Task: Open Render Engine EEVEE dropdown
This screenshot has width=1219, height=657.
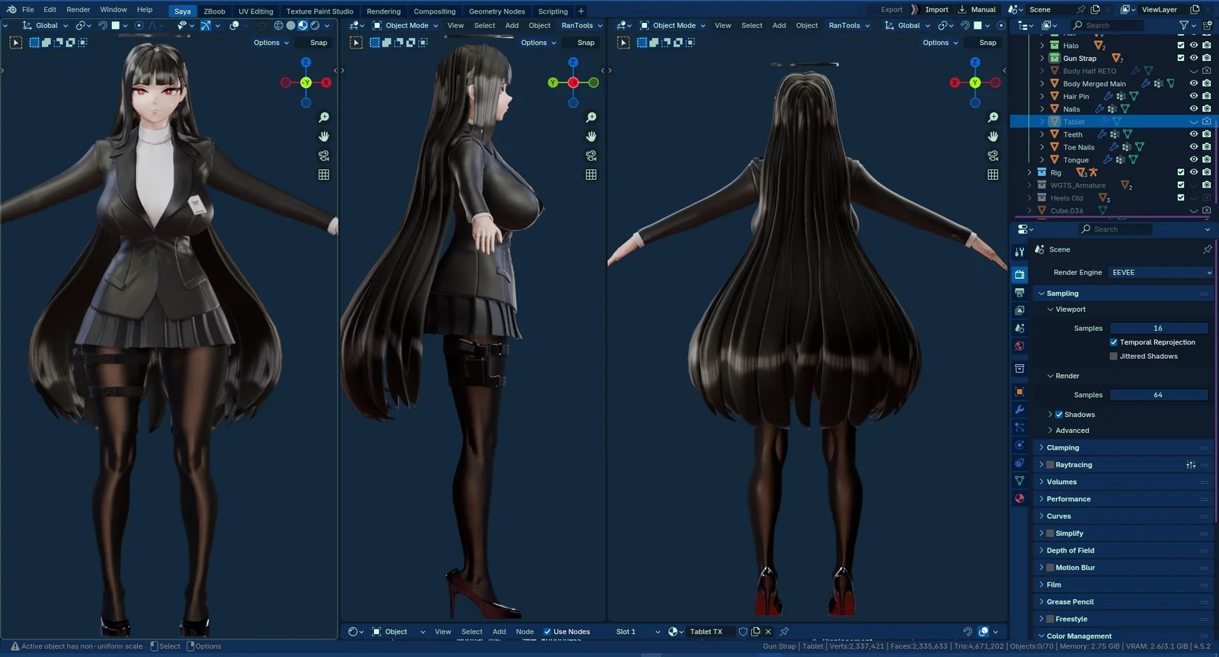Action: 1161,273
